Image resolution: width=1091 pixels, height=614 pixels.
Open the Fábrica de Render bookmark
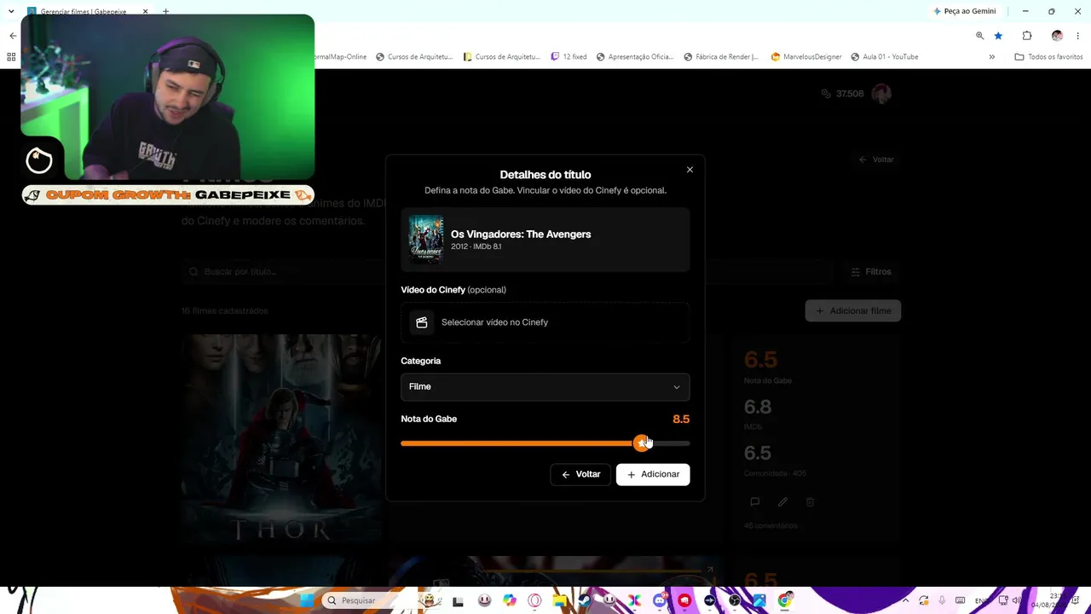722,57
